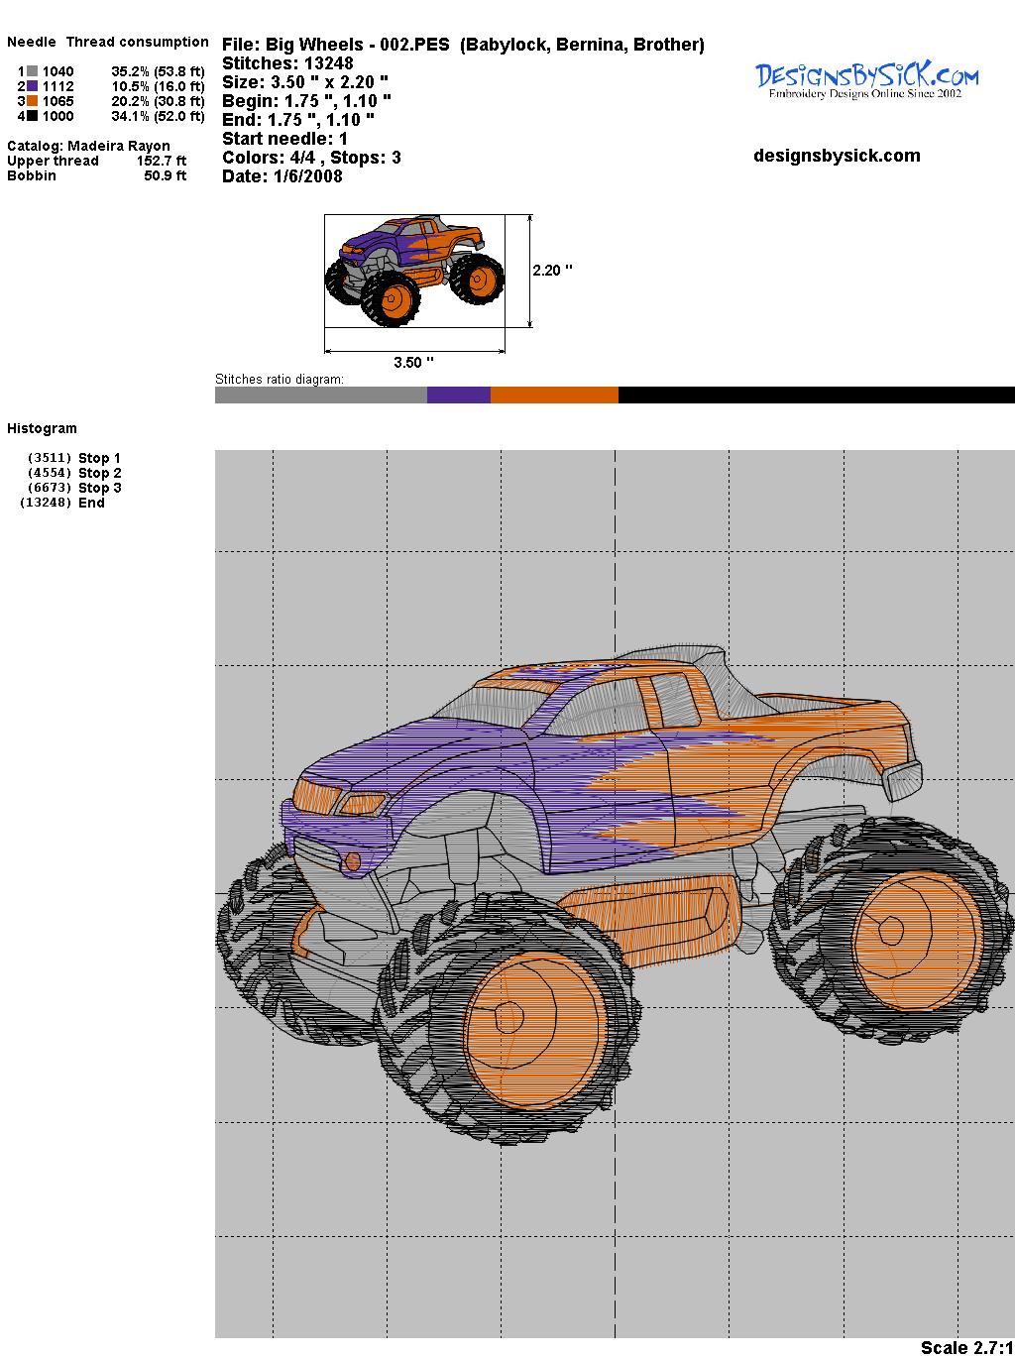
Task: Choose the black 1000 thread swatch
Action: click(33, 116)
